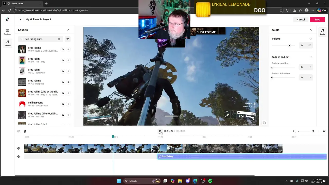Add Falling sound by MoppySound
This screenshot has width=329, height=185.
coord(68,104)
